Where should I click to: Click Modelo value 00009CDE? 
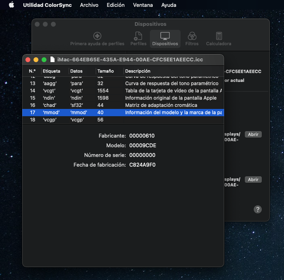pyautogui.click(x=143, y=145)
